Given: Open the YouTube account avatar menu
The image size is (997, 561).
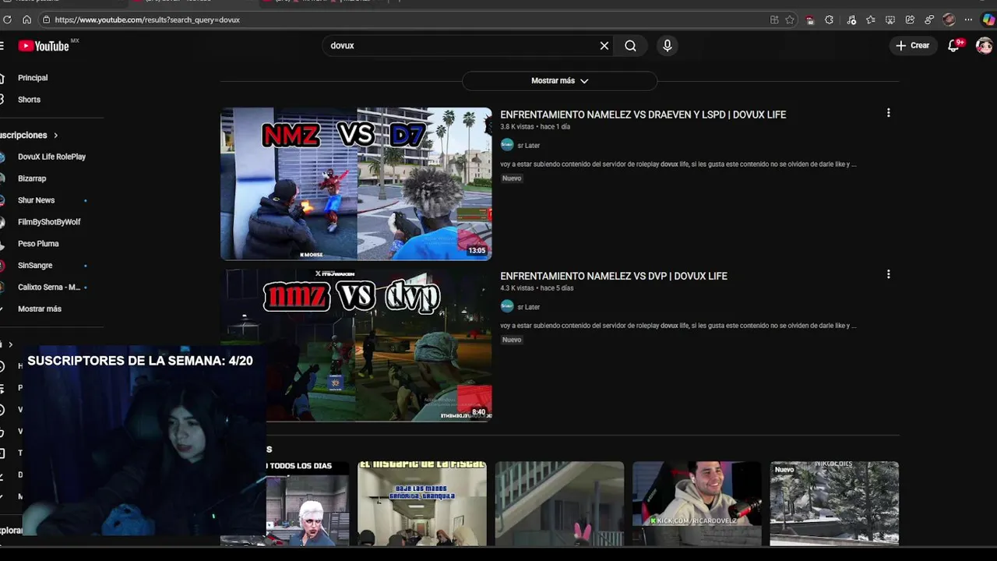Looking at the screenshot, I should click(985, 45).
